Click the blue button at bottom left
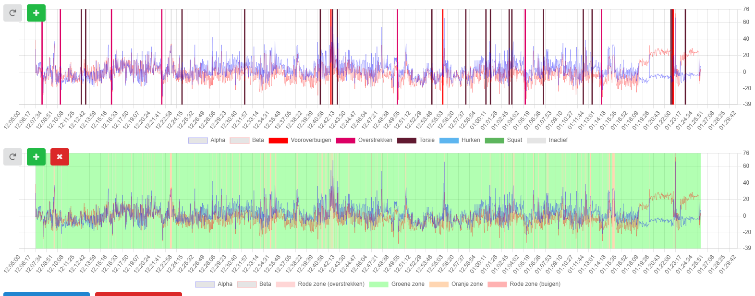 tap(47, 294)
